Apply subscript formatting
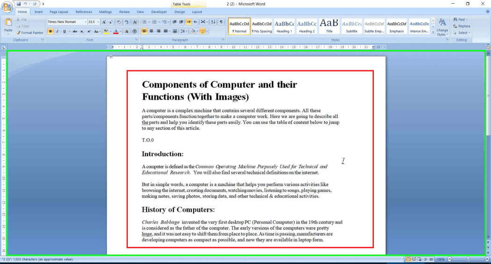This screenshot has height=264, width=491. 82,31
